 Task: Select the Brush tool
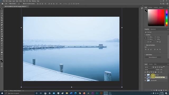click(2, 27)
